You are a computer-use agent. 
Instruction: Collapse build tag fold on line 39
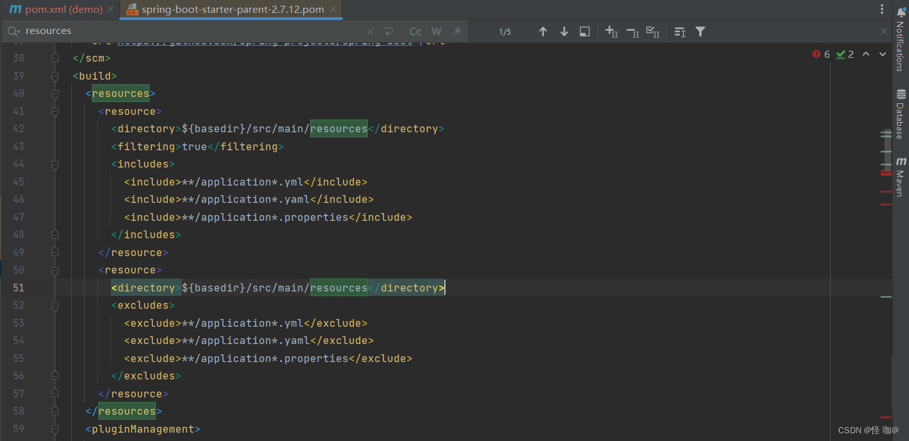55,76
